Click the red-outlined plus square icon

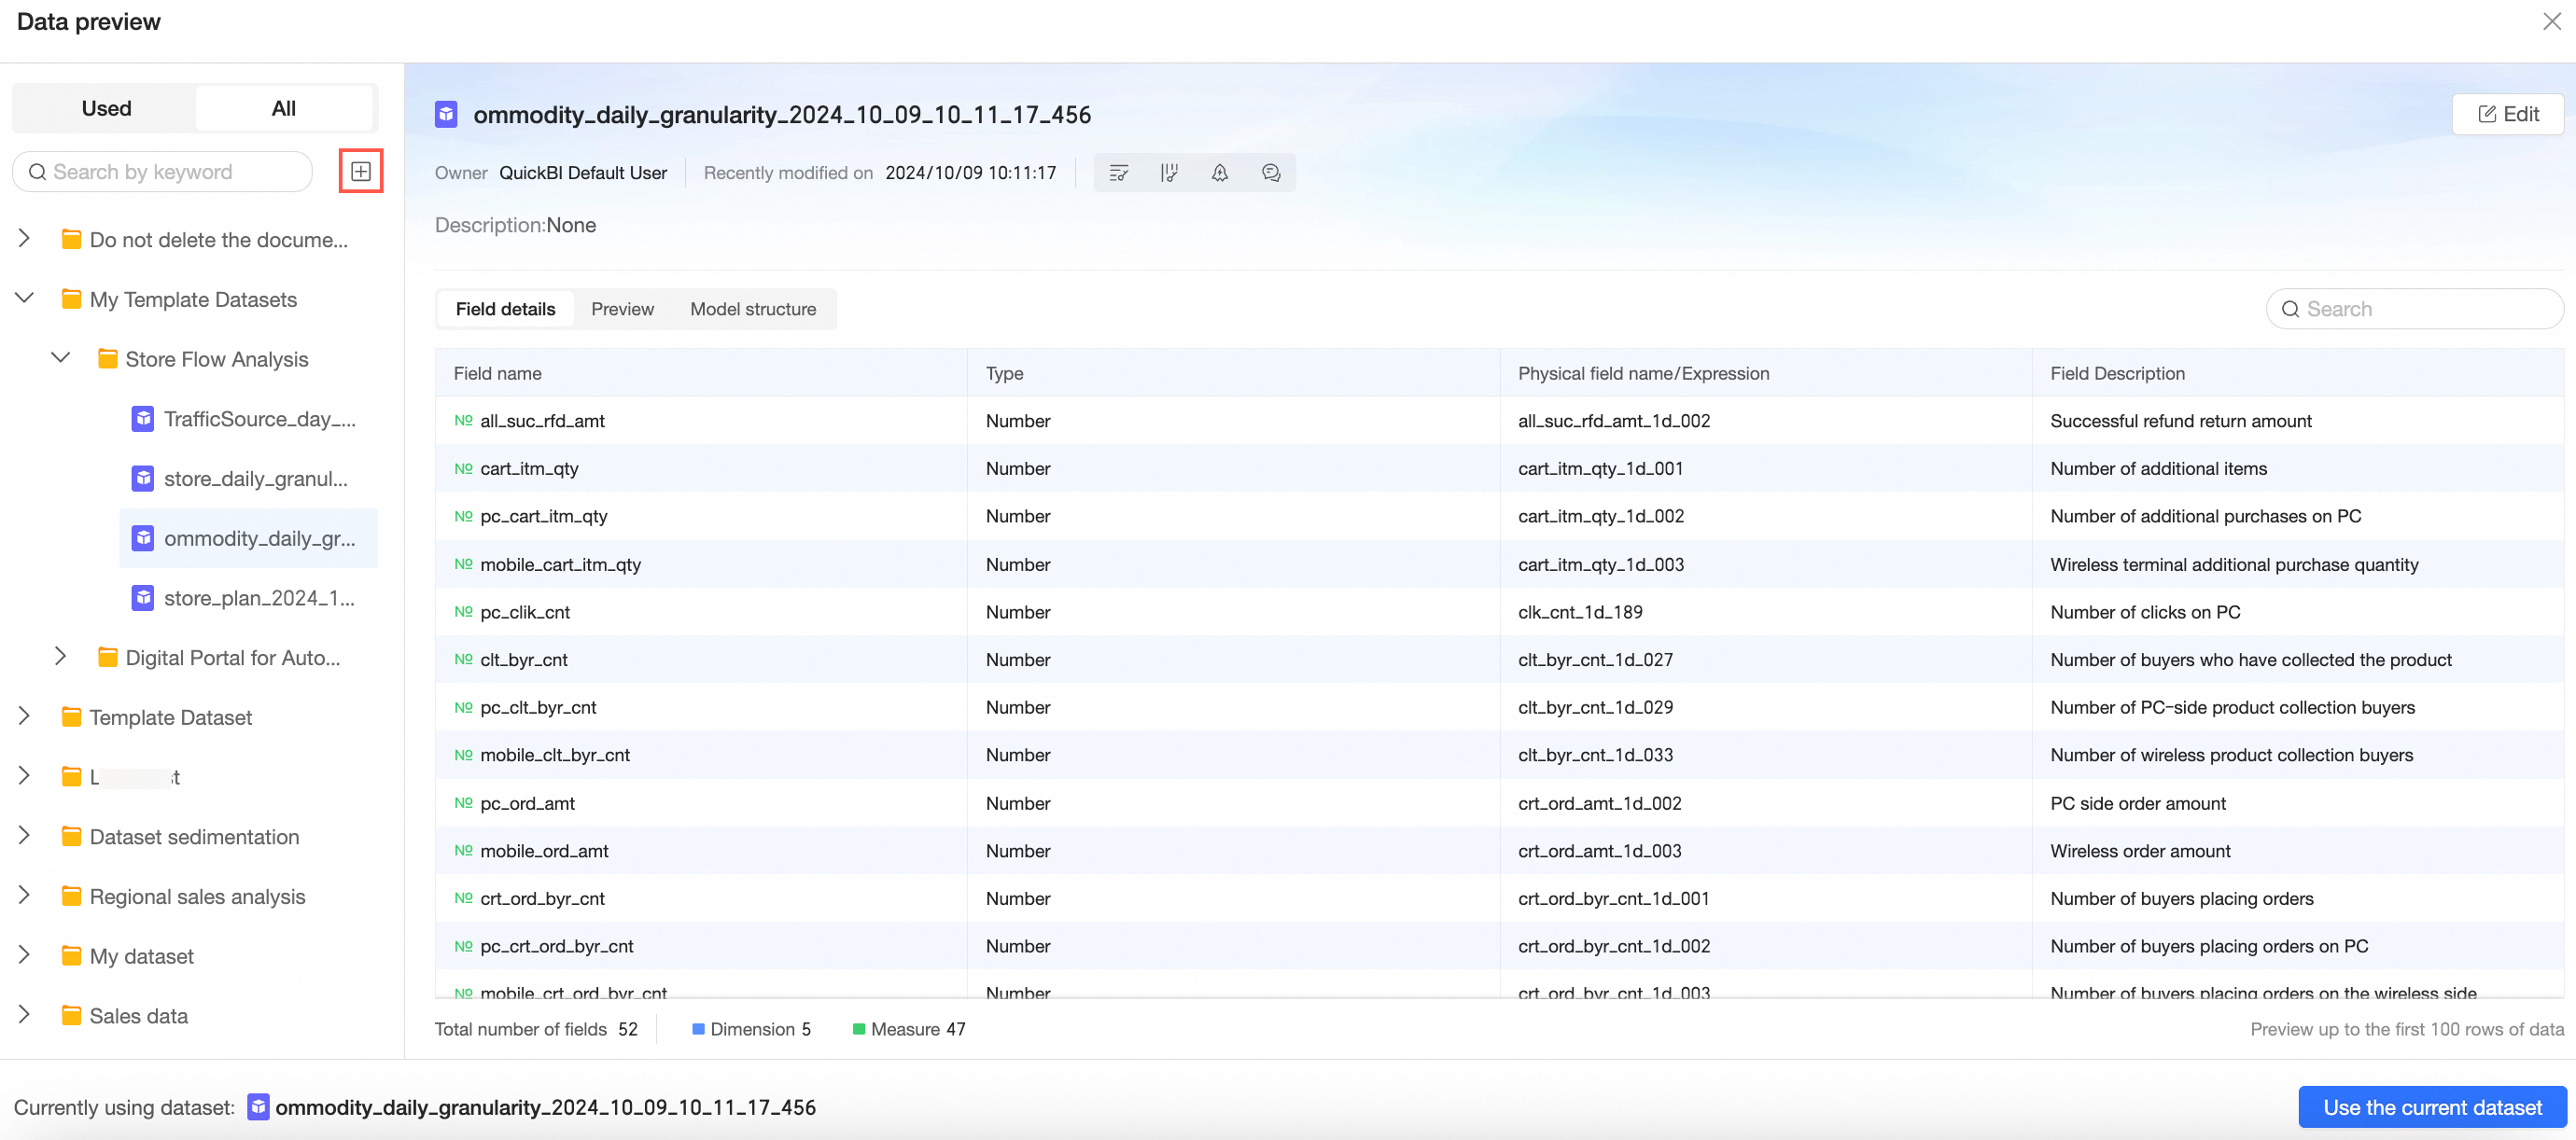(x=361, y=172)
